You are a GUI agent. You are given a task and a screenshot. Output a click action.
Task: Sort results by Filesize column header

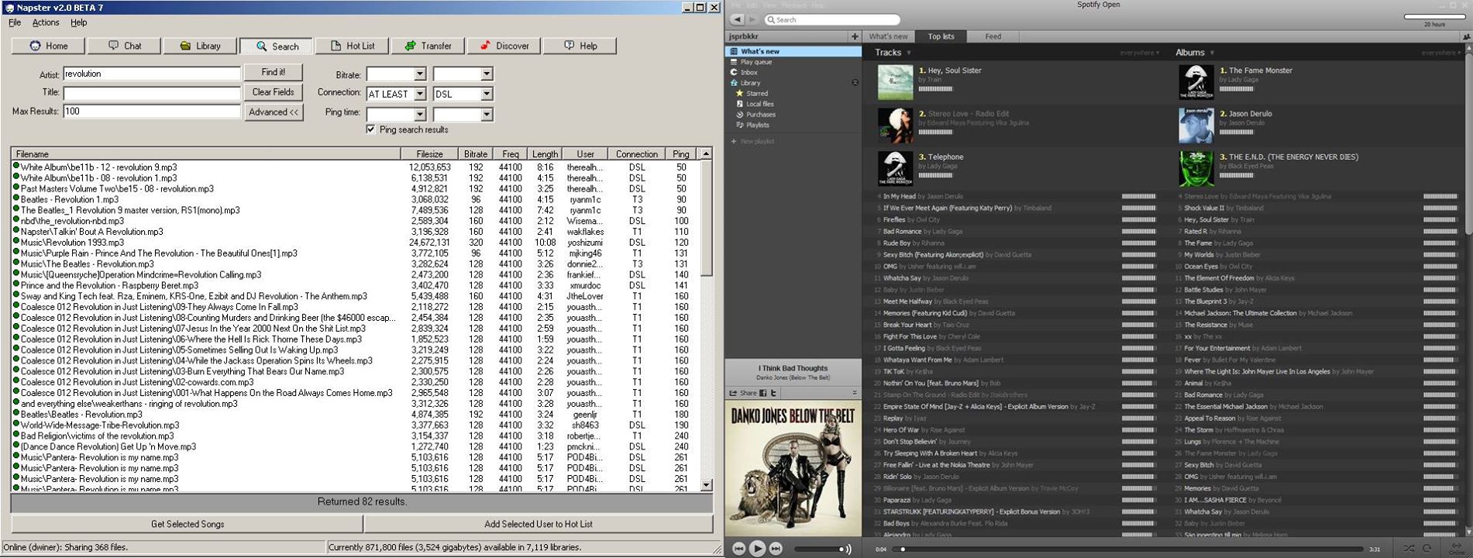429,154
